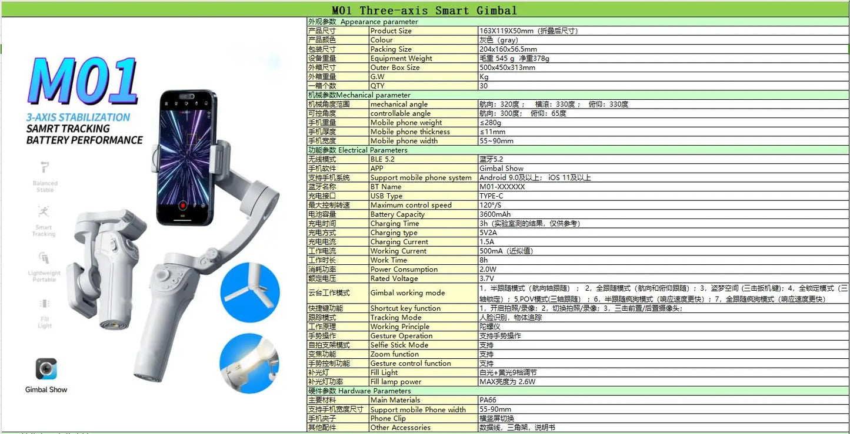Select the Other Accessories cell

click(424, 428)
